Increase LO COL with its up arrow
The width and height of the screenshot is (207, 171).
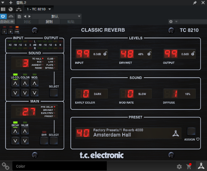(x=15, y=83)
